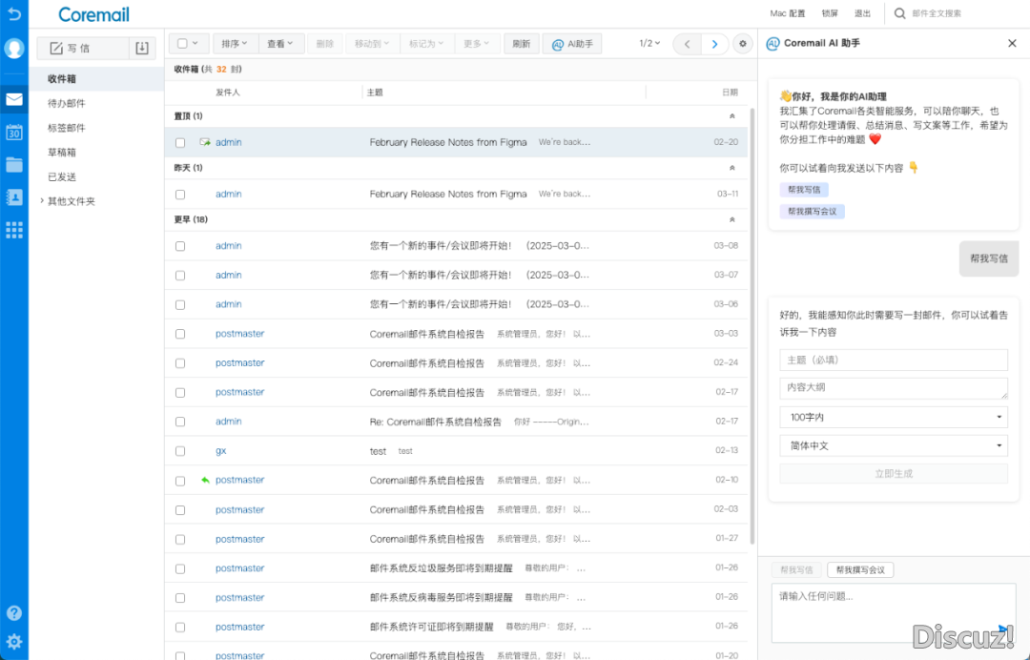This screenshot has height=660, width=1030.
Task: Click the replied arrow icon on the 02-10 postmaster email
Action: click(x=205, y=480)
